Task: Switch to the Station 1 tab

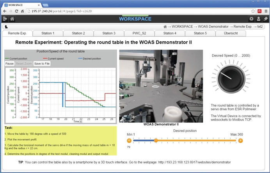Action: [48, 34]
